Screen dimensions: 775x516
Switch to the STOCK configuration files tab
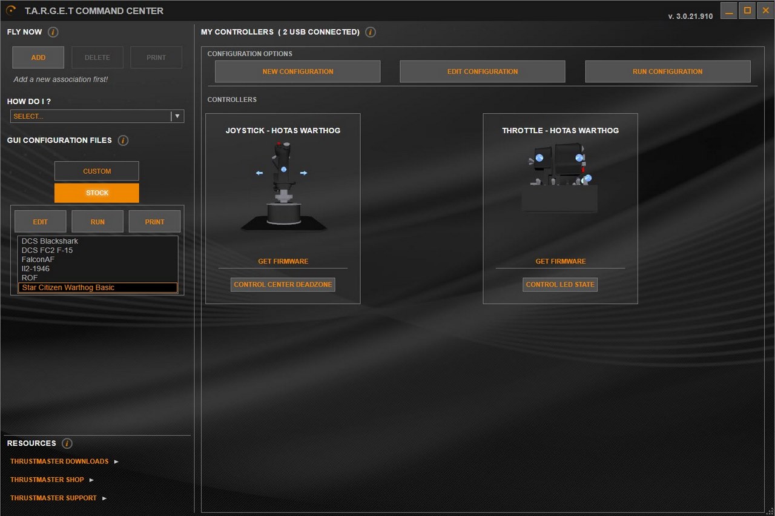point(97,193)
